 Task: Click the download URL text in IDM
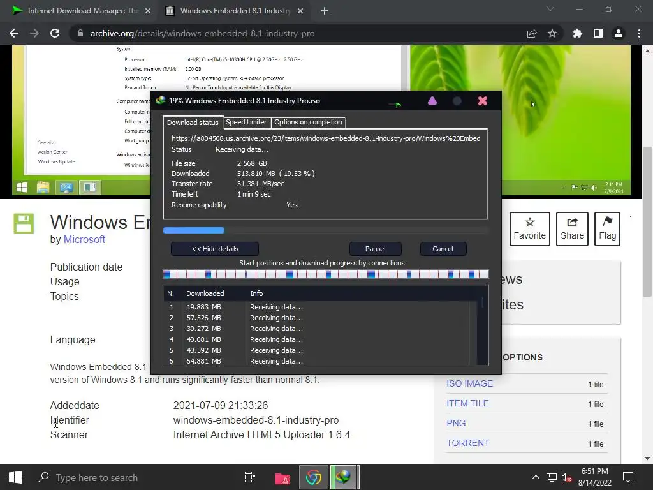[326, 138]
